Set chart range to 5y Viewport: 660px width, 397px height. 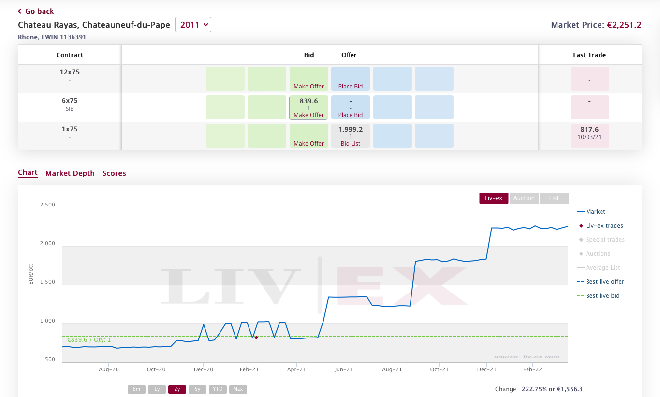pos(197,389)
